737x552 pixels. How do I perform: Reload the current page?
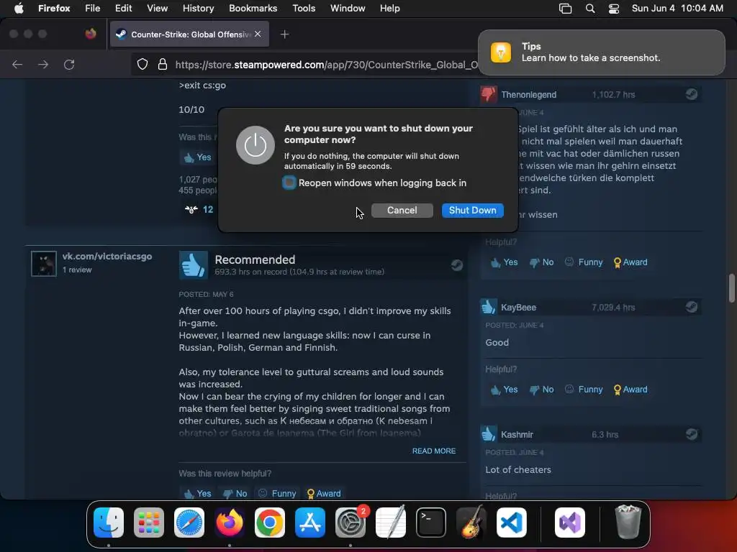pos(69,64)
